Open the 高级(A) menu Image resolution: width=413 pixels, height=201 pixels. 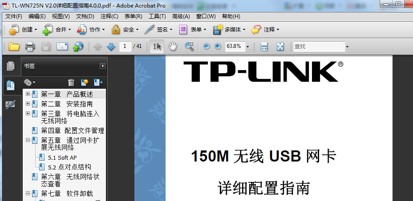coord(181,16)
